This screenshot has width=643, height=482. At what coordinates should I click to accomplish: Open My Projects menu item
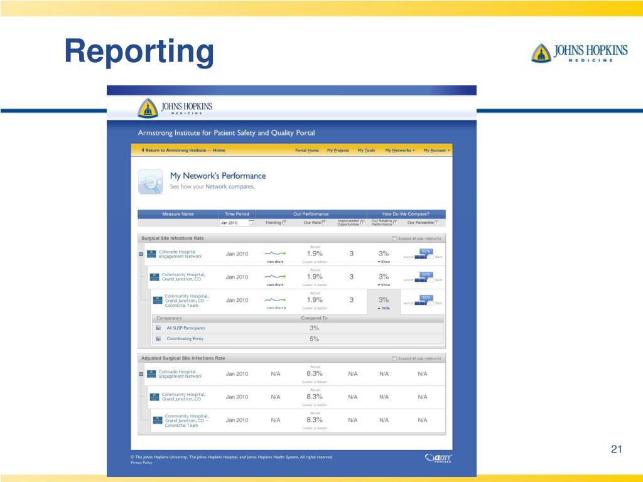coord(338,151)
